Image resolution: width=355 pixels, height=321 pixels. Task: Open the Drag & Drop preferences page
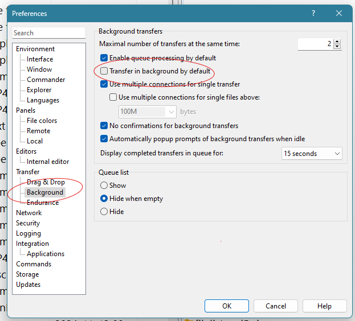tap(46, 182)
